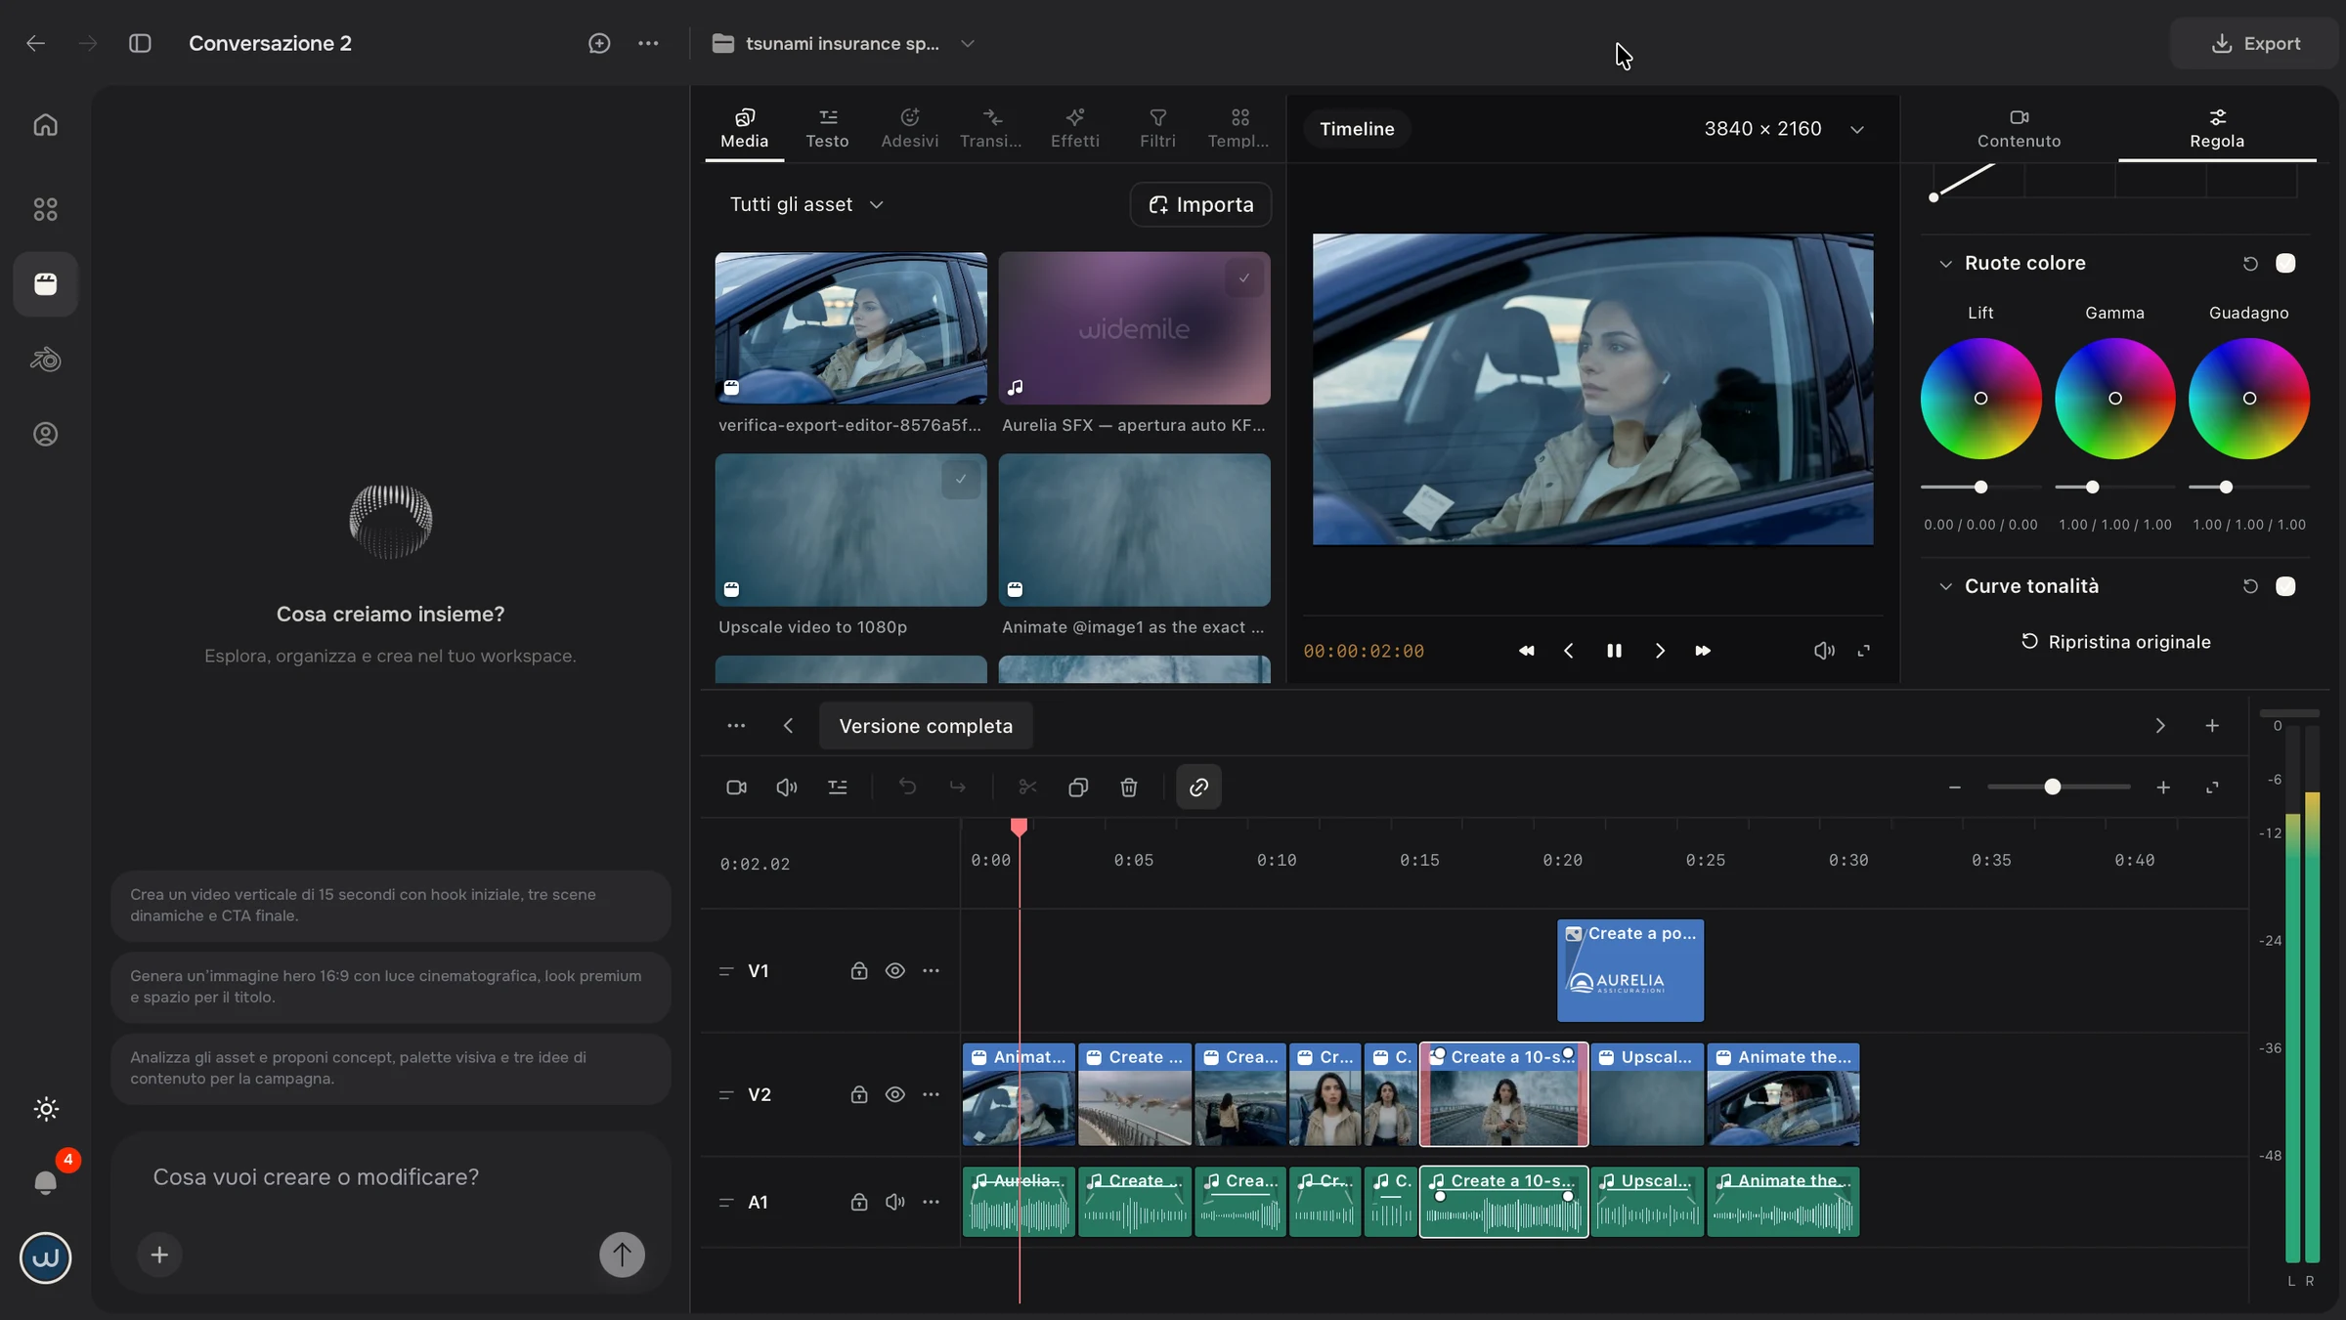Screen dimensions: 2346x1320
Task: Collapse the Ruote colore section
Action: [x=1945, y=264]
